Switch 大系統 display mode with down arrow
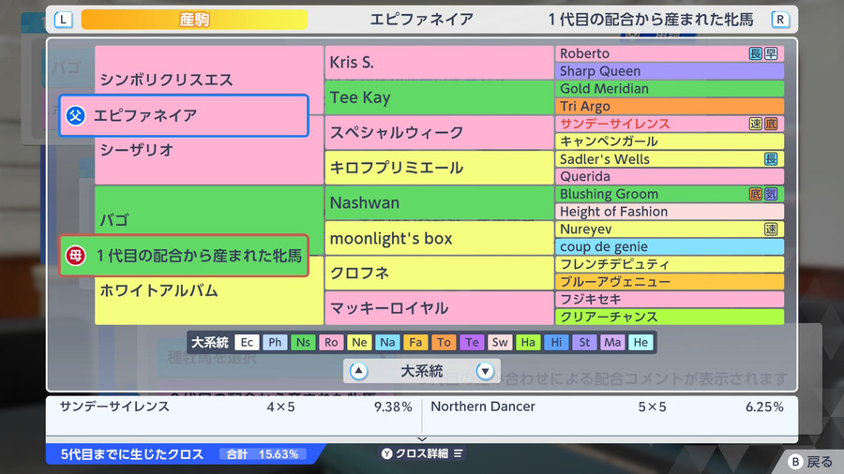The width and height of the screenshot is (844, 474). pyautogui.click(x=485, y=371)
